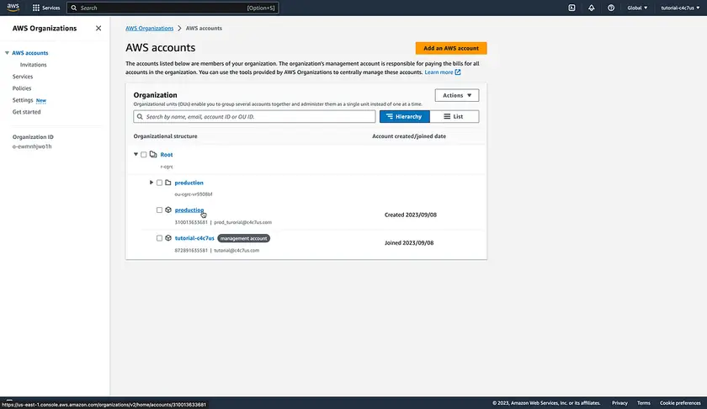This screenshot has height=409, width=707.
Task: Open the Services grid menu
Action: (x=46, y=8)
